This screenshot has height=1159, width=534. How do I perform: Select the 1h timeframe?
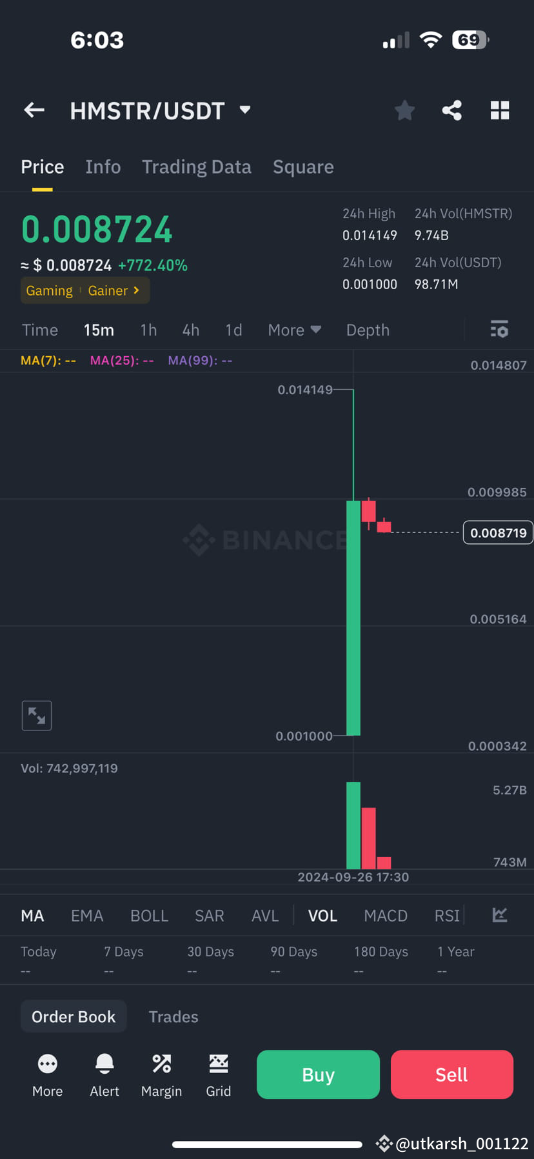148,330
